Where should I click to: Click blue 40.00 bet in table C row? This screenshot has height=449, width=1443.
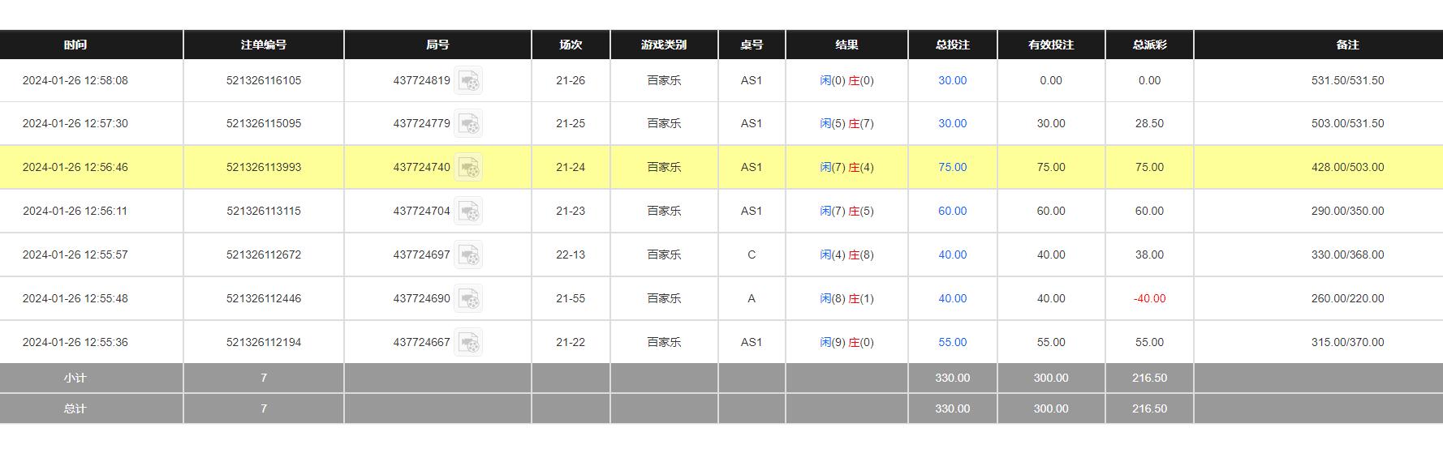(x=952, y=255)
